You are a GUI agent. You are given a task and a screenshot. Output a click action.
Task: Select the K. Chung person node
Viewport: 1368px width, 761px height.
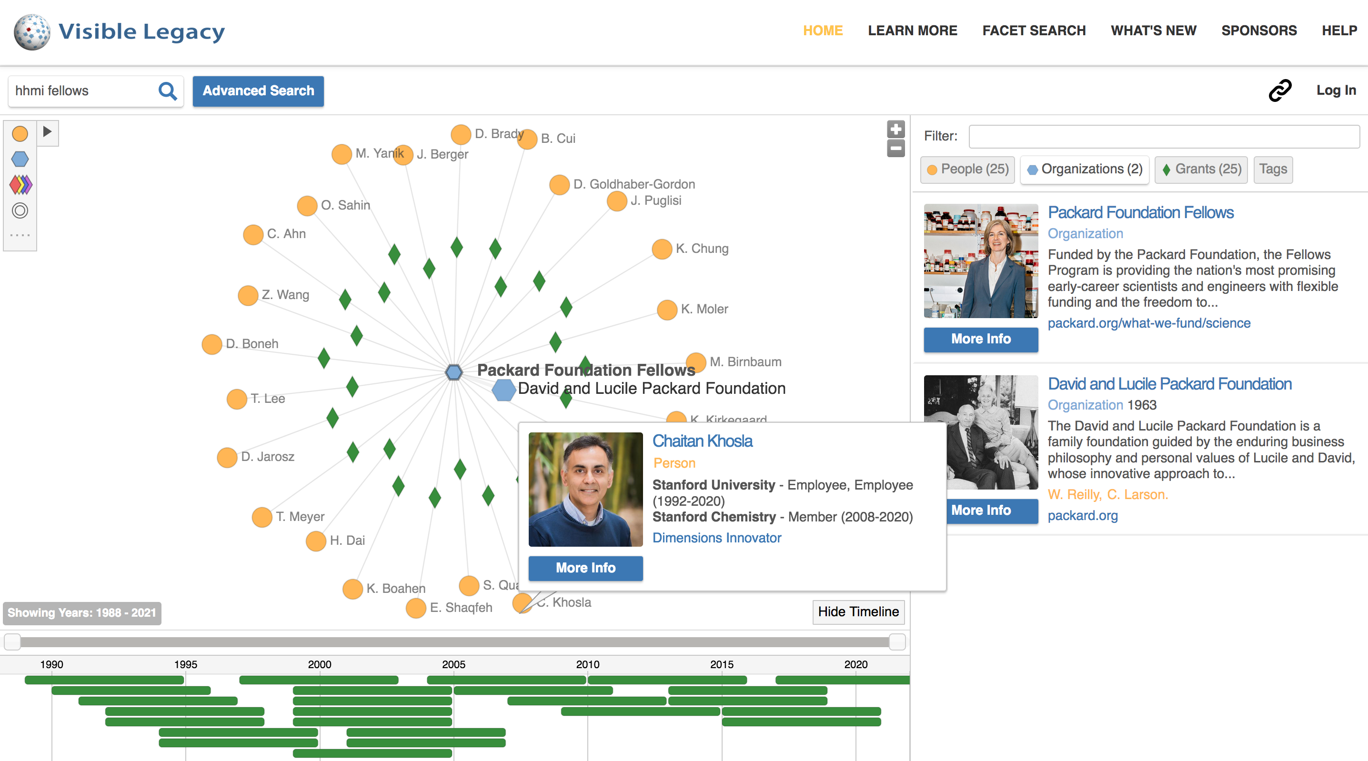(662, 249)
